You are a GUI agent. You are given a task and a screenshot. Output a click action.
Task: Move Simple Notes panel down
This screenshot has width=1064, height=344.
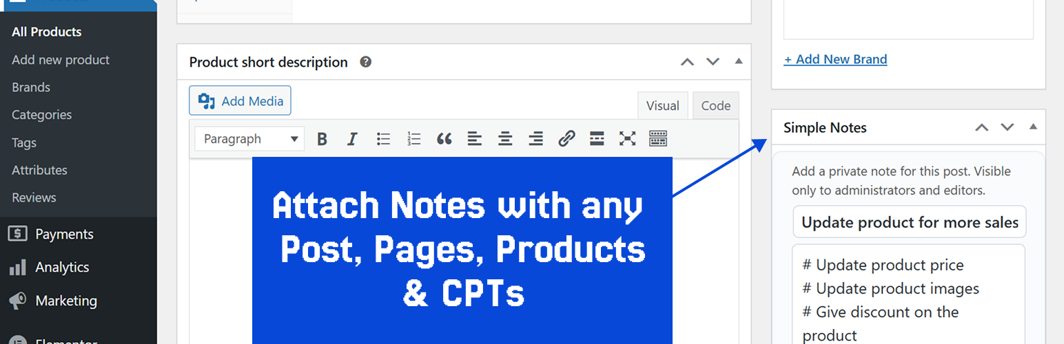pos(1007,127)
